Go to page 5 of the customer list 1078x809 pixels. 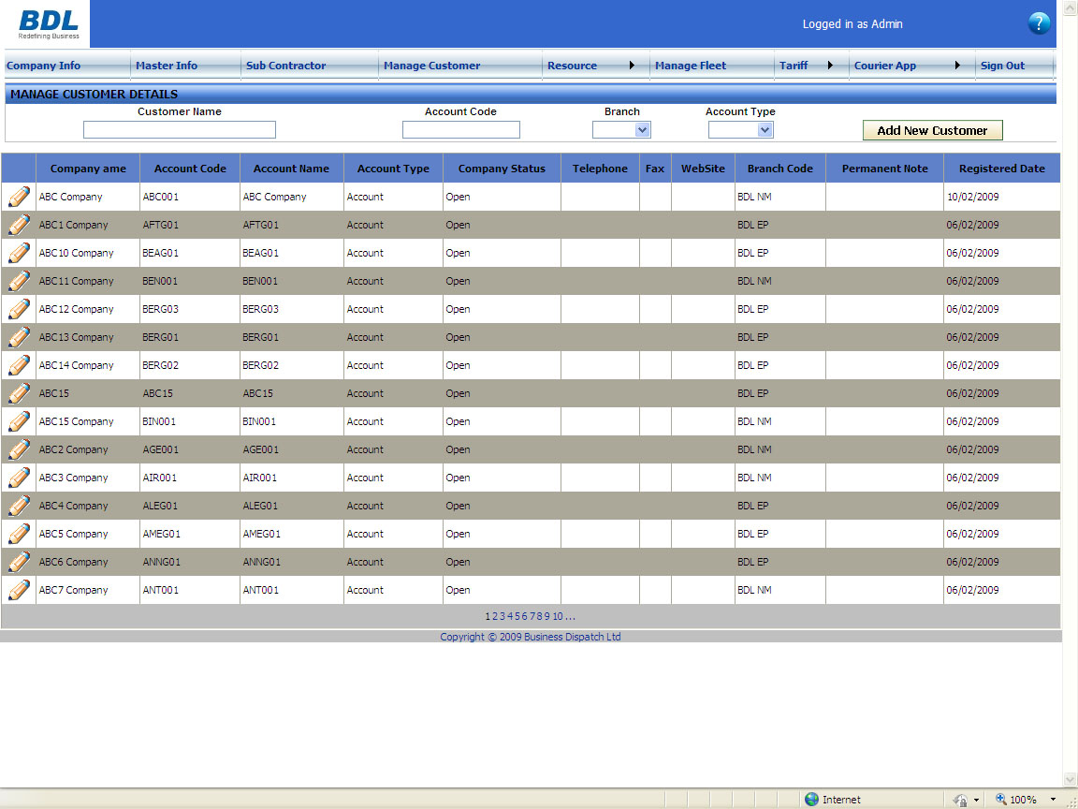[517, 616]
